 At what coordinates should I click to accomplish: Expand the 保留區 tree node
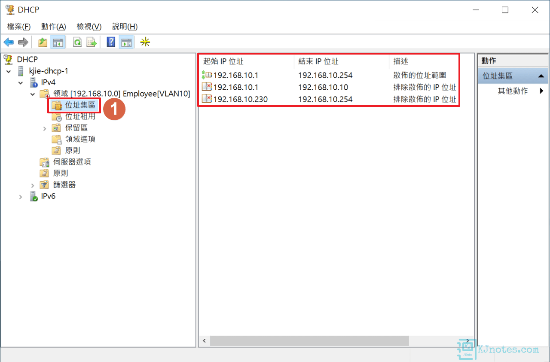click(45, 128)
